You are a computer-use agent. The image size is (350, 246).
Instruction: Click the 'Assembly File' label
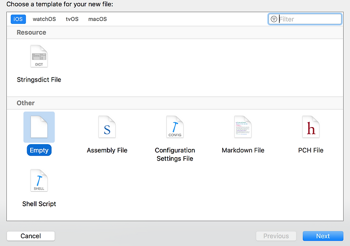(x=107, y=150)
